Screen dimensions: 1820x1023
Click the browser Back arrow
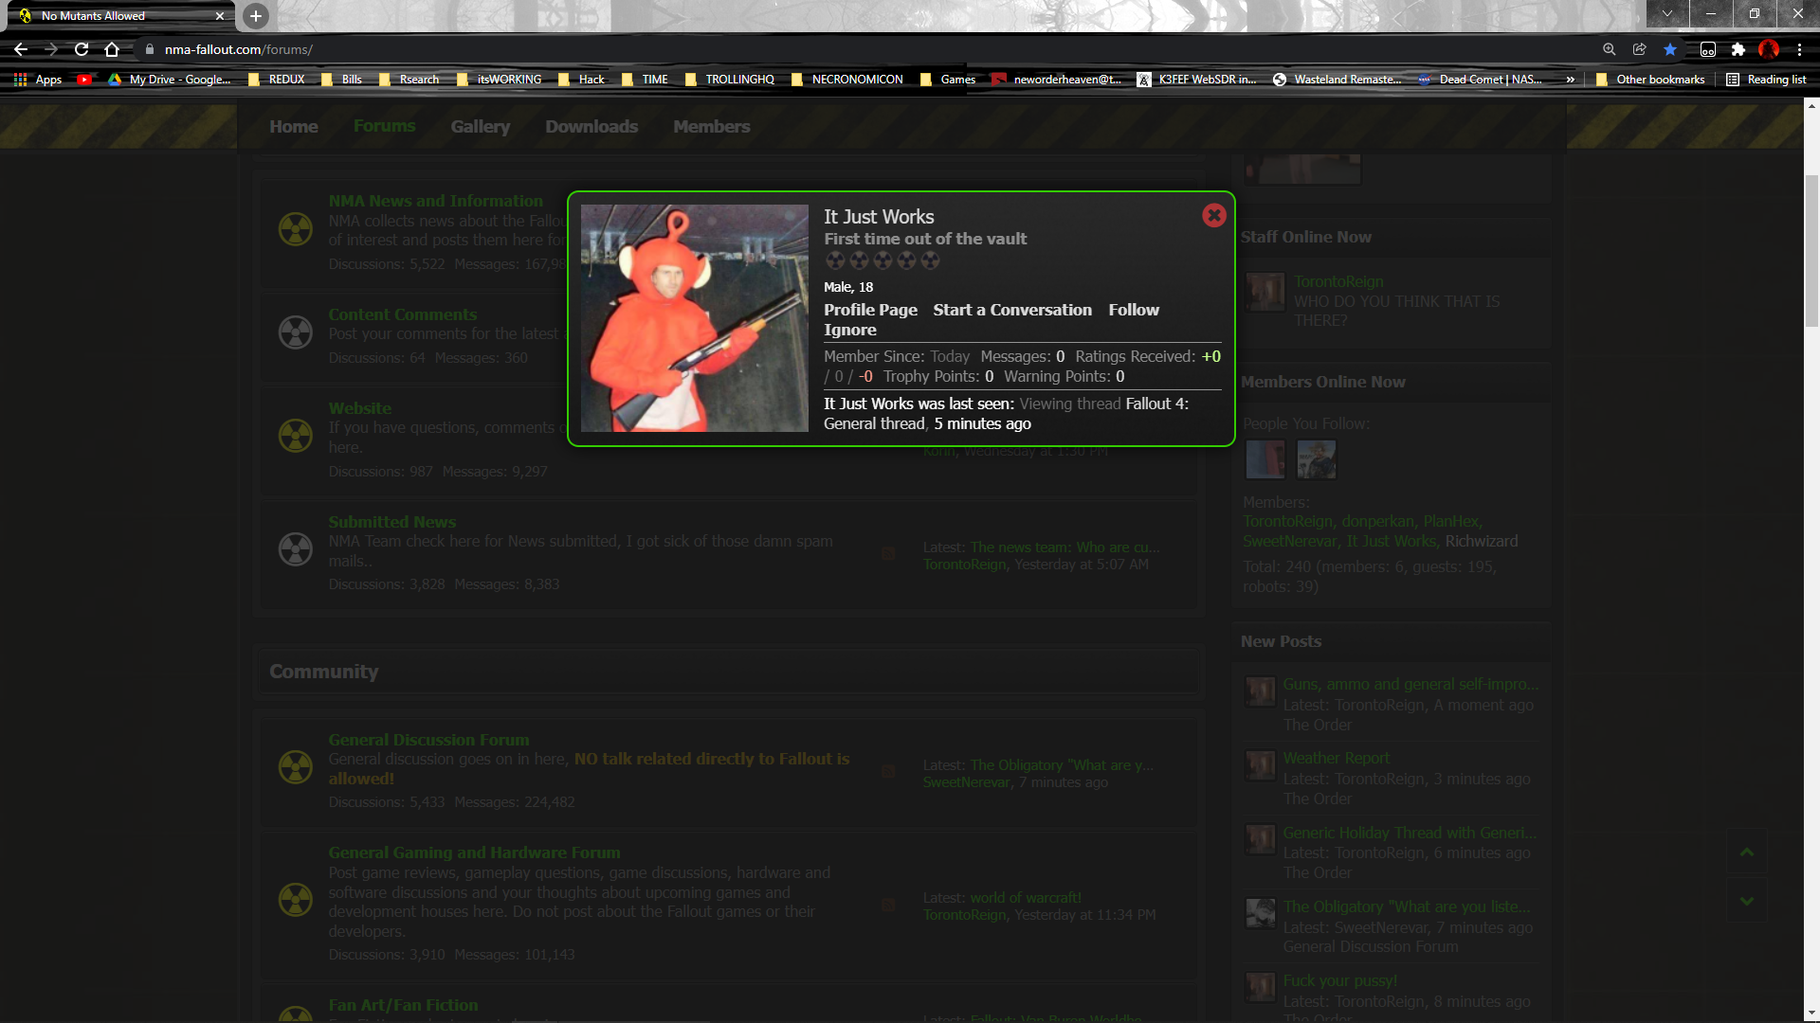click(x=21, y=49)
